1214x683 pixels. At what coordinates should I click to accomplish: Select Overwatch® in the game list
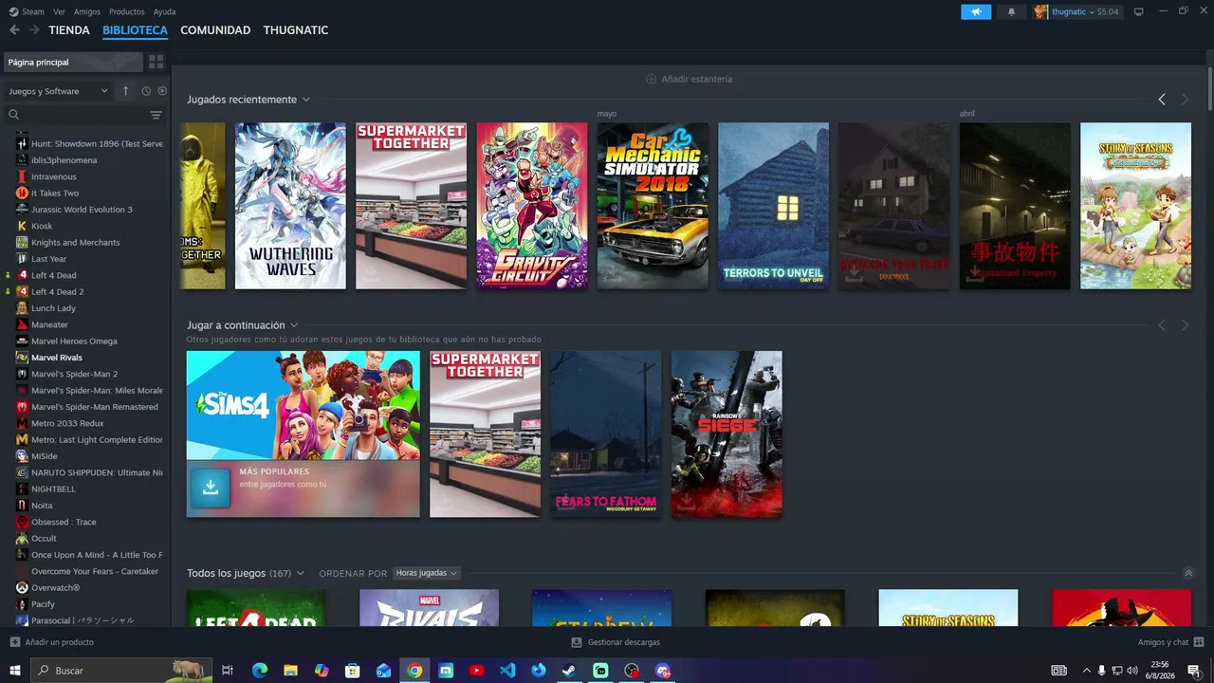tap(55, 588)
